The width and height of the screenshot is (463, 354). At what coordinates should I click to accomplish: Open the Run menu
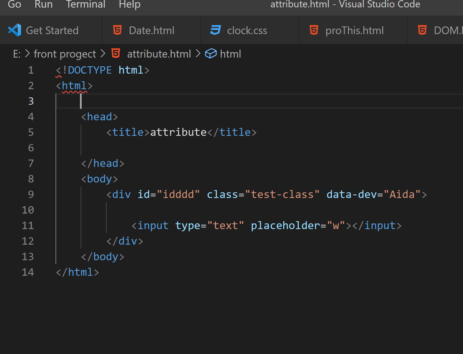44,4
